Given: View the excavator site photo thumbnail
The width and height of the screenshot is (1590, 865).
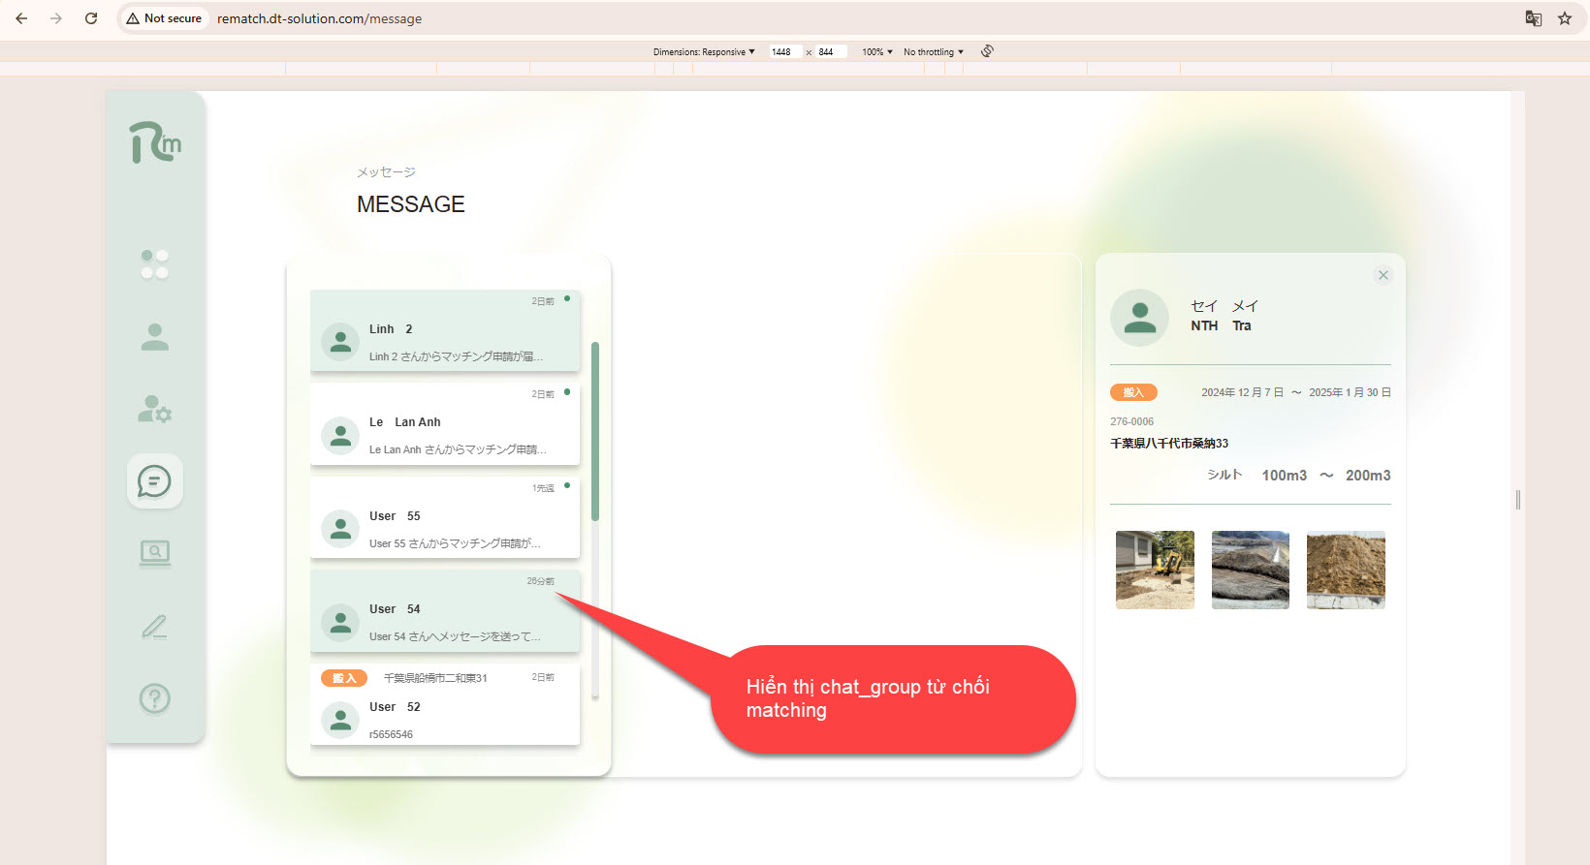Looking at the screenshot, I should [x=1155, y=570].
